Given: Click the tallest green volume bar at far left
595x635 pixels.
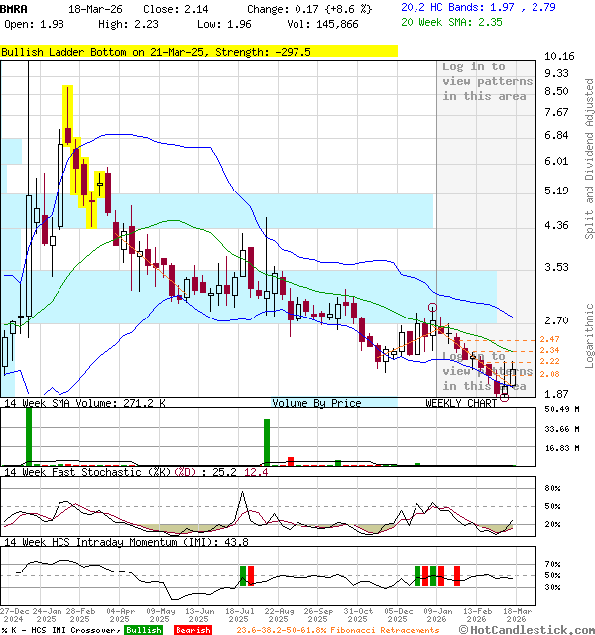Looking at the screenshot, I should [x=29, y=437].
